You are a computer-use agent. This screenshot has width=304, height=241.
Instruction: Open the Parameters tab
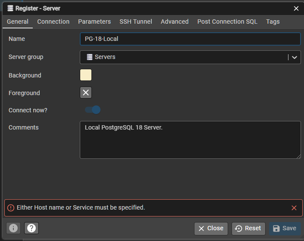point(94,22)
